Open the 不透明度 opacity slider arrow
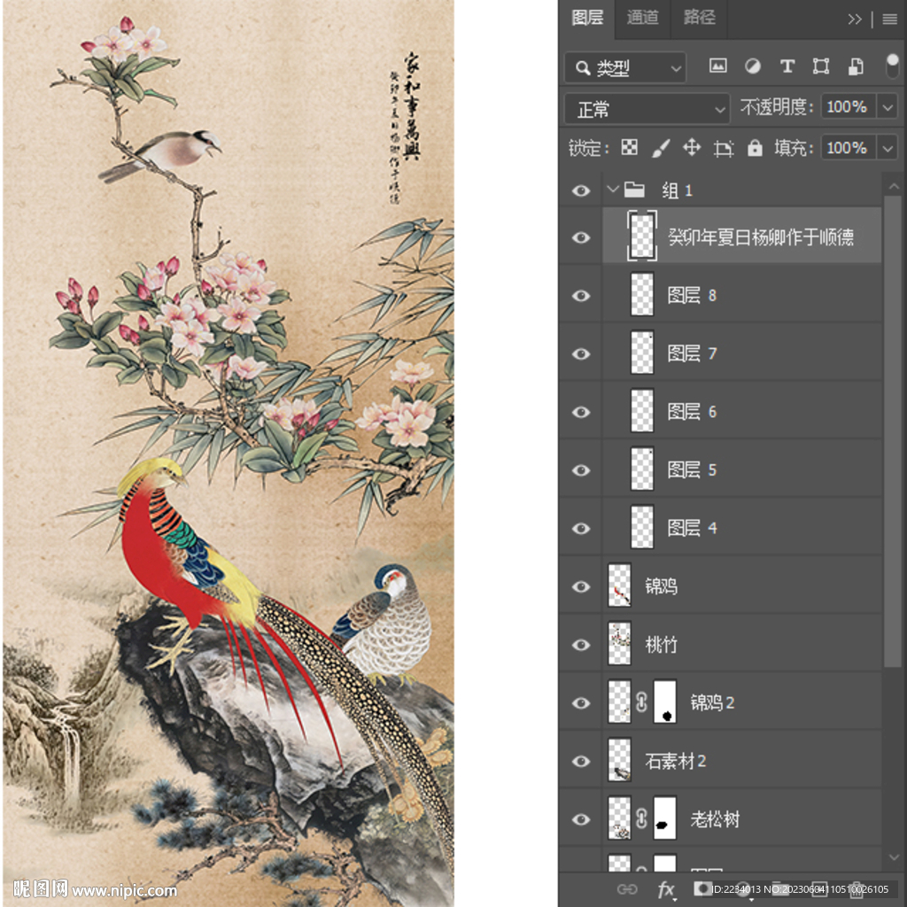 click(x=888, y=107)
